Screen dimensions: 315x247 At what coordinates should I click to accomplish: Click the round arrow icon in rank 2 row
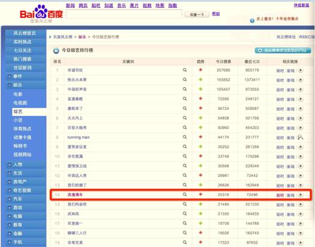301,80
